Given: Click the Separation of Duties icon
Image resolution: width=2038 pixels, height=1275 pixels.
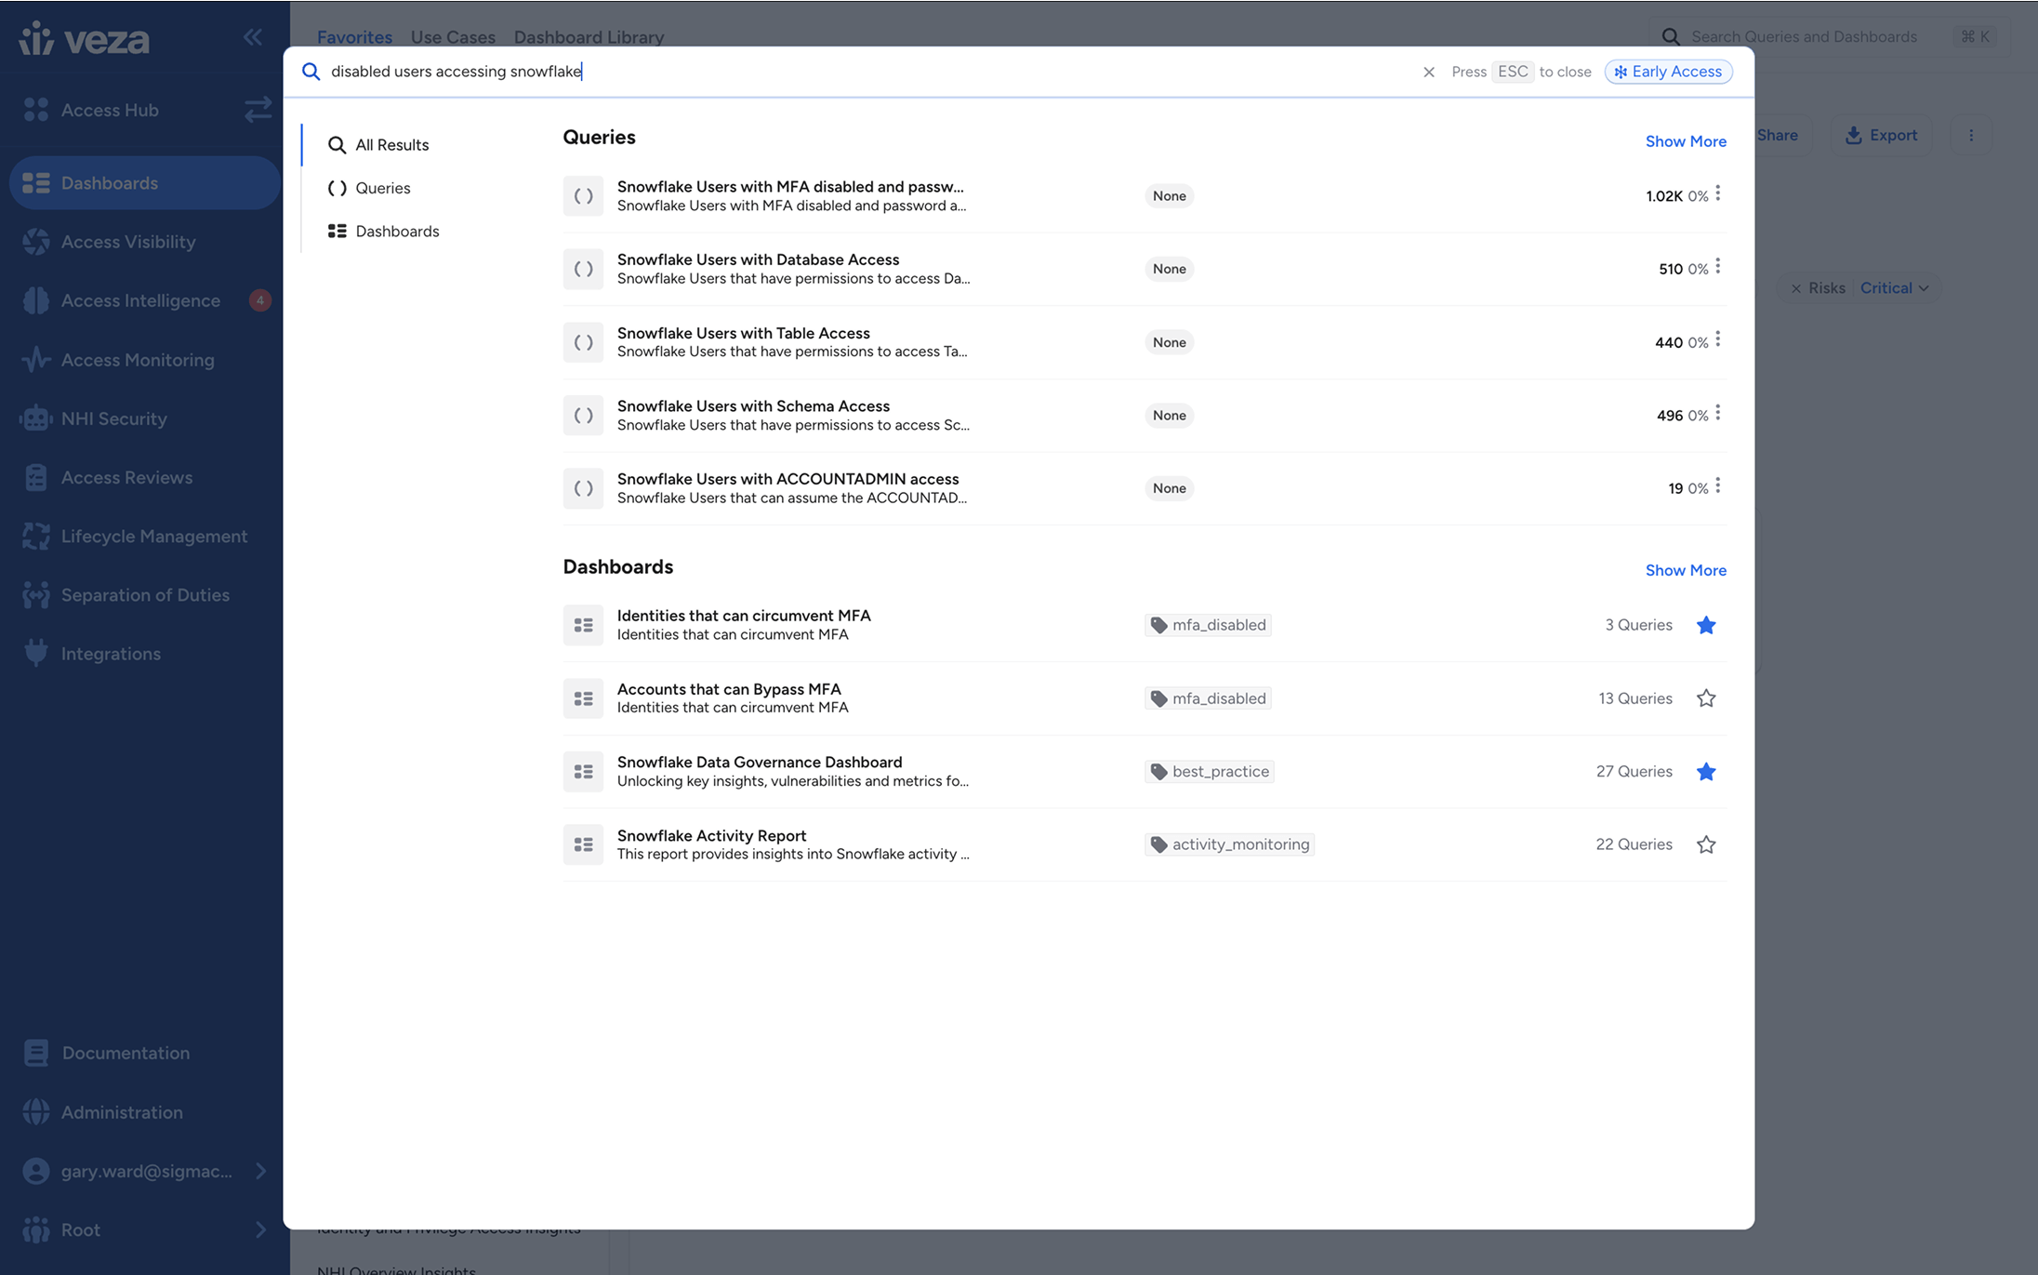Looking at the screenshot, I should coord(36,595).
